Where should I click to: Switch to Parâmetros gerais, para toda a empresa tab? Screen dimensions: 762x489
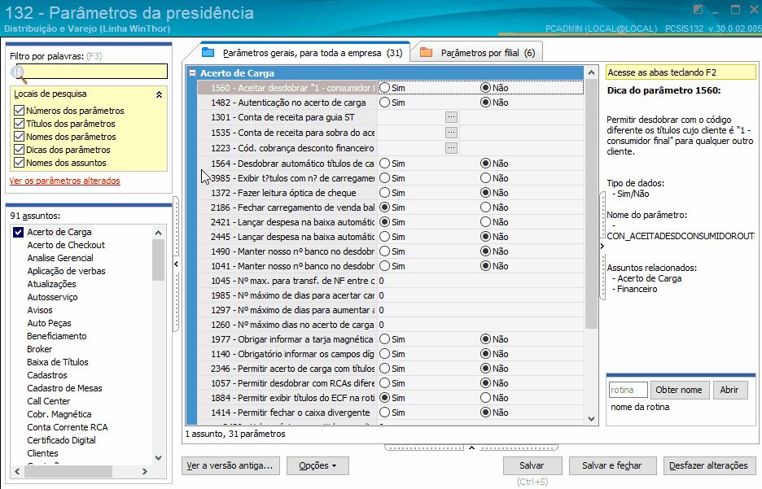[x=304, y=52]
